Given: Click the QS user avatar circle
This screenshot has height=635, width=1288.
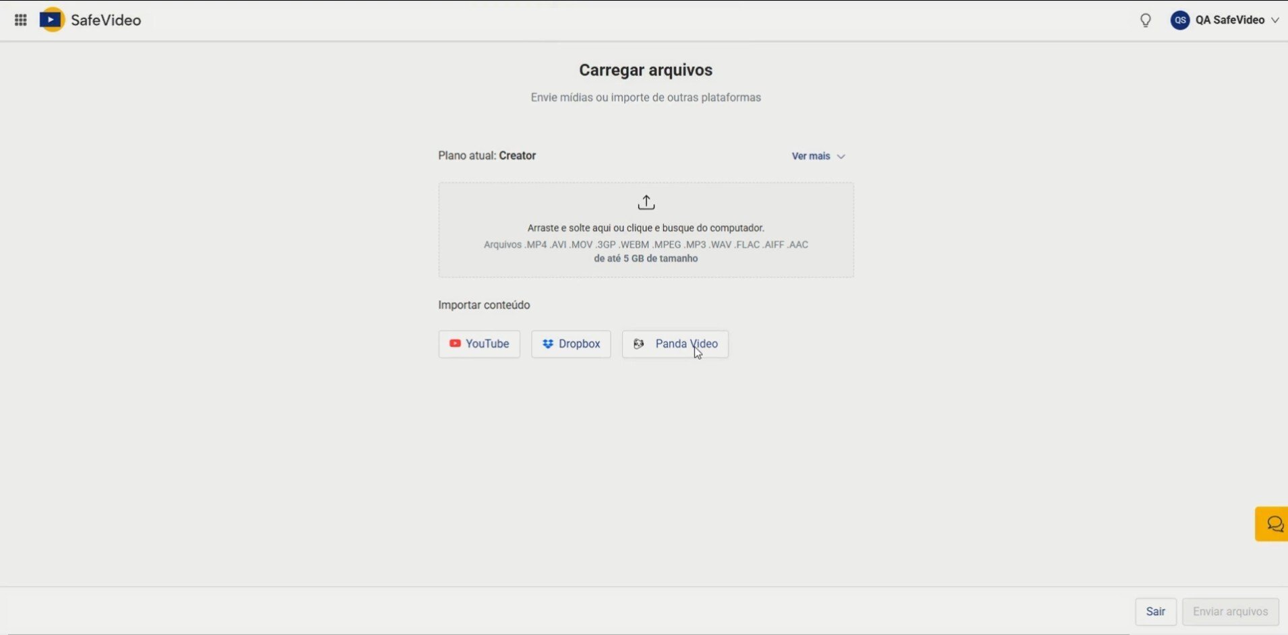Looking at the screenshot, I should click(x=1179, y=20).
